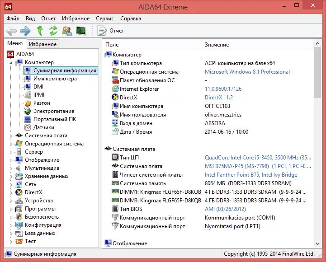Expand the Устройства tree node
This screenshot has height=262, width=326.
pos(11,201)
